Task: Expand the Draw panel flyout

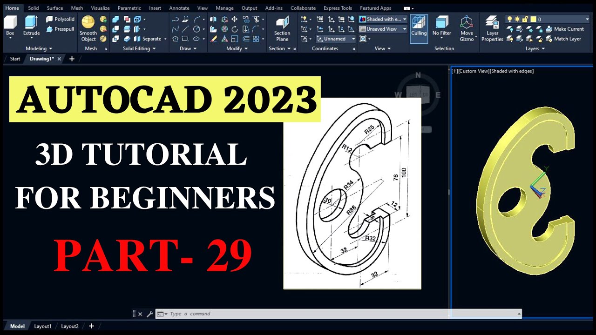Action: [188, 48]
